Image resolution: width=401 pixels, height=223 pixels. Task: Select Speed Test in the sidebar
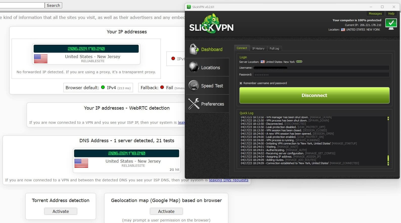(208, 86)
